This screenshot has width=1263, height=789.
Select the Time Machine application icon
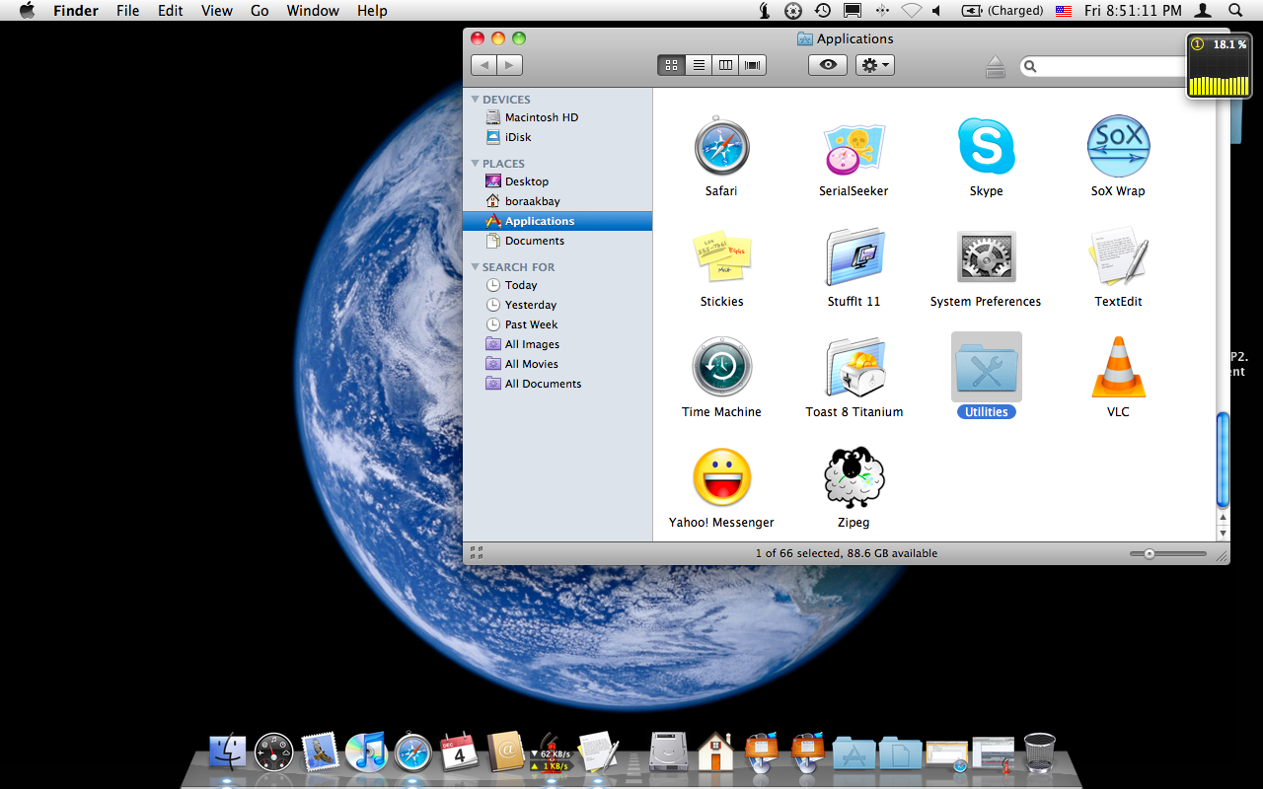[x=721, y=367]
